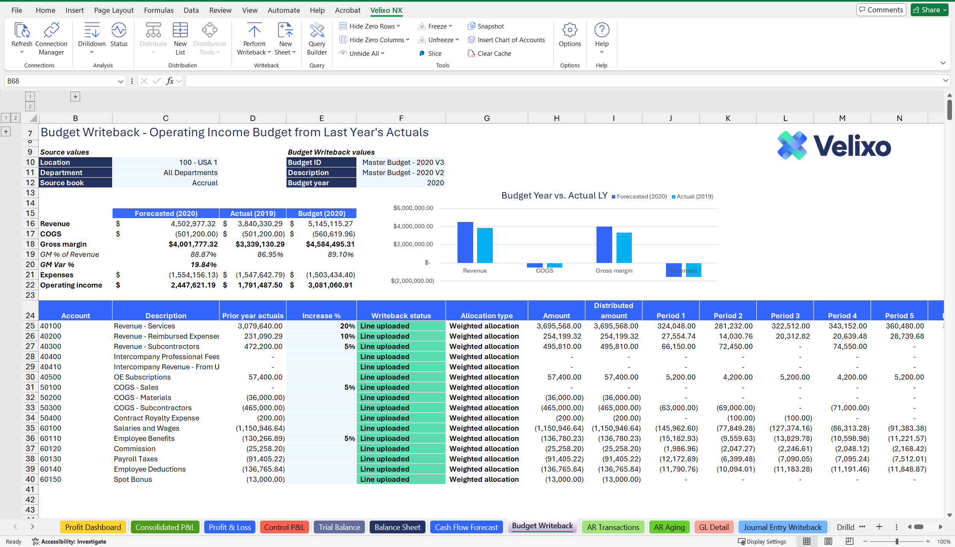
Task: Click the Hide Zero Rows icon
Action: pos(343,26)
